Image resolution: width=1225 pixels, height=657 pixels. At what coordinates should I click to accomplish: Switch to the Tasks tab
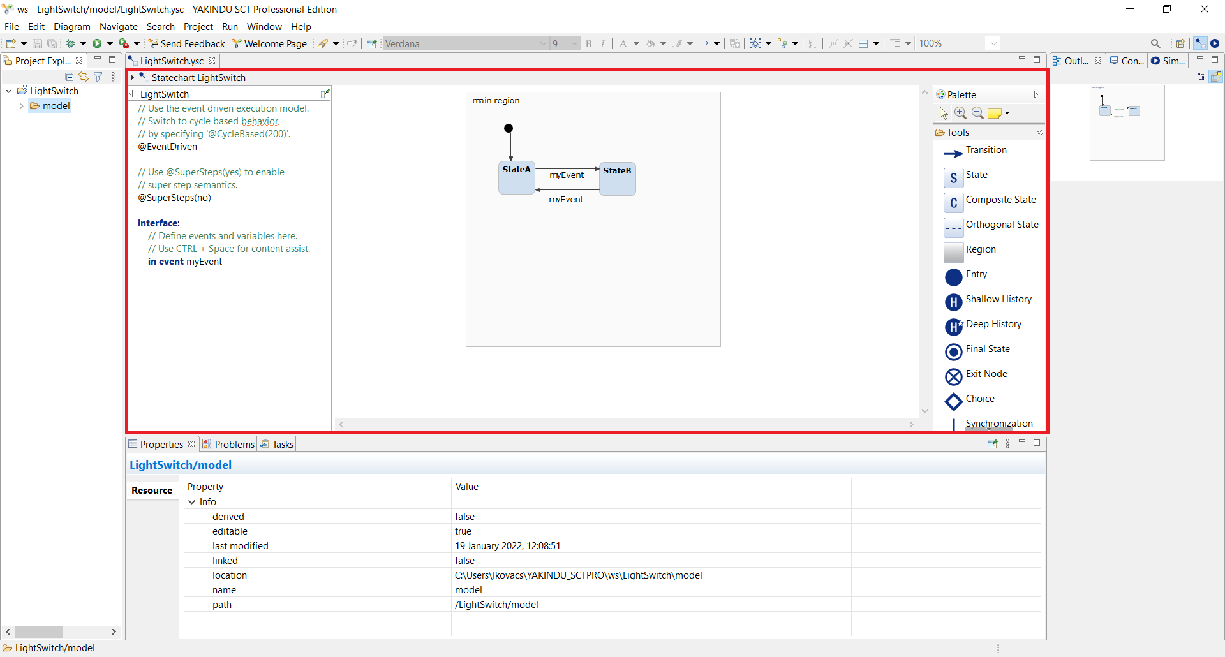pyautogui.click(x=277, y=445)
